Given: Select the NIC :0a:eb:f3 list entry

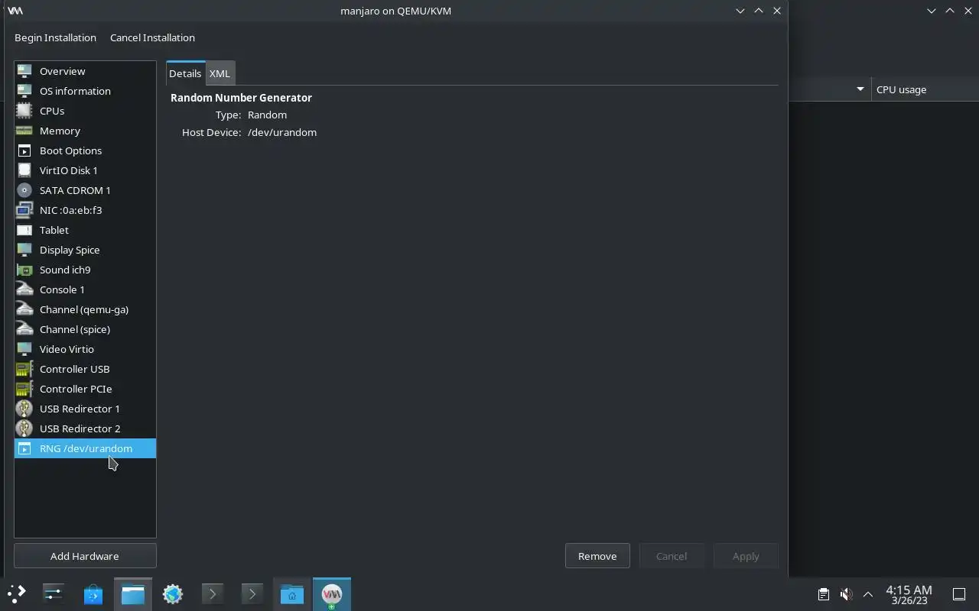Looking at the screenshot, I should pos(85,210).
